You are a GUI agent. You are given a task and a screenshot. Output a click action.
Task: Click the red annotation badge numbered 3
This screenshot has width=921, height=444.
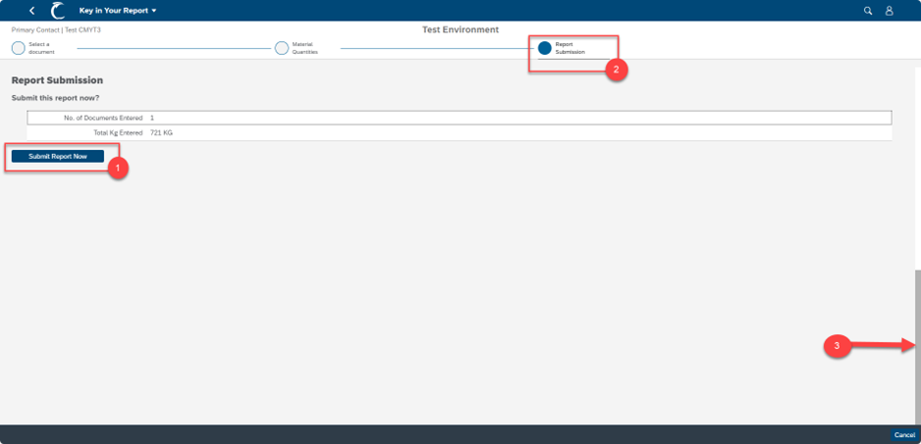(837, 346)
